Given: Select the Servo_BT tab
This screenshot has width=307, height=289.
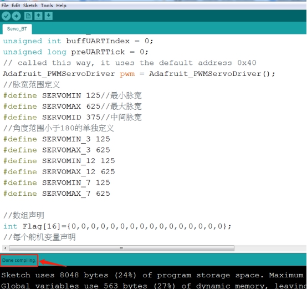Looking at the screenshot, I should tap(17, 29).
